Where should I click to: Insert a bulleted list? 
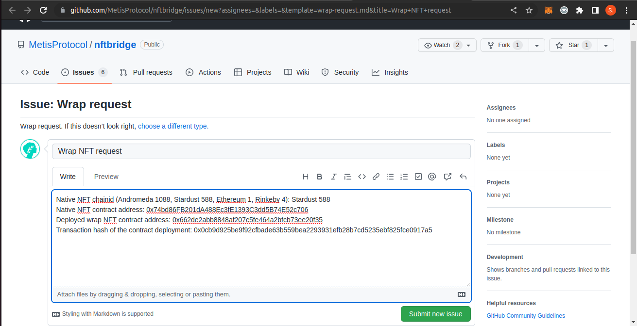[390, 177]
